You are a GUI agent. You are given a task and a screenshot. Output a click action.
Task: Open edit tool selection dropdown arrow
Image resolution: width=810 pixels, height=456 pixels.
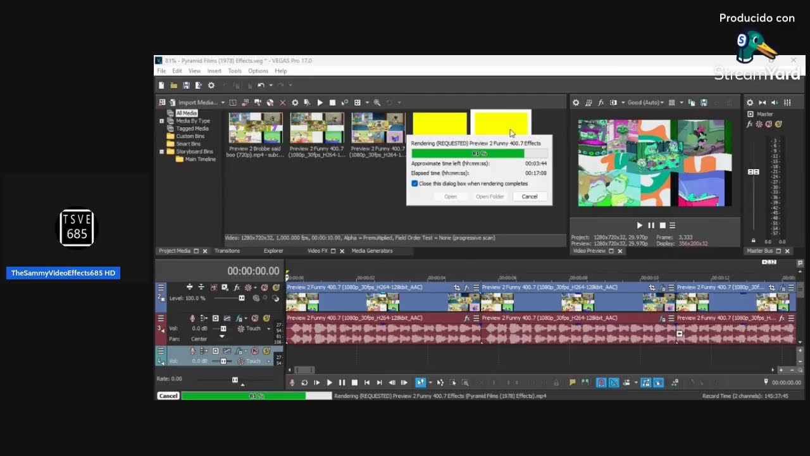(430, 383)
